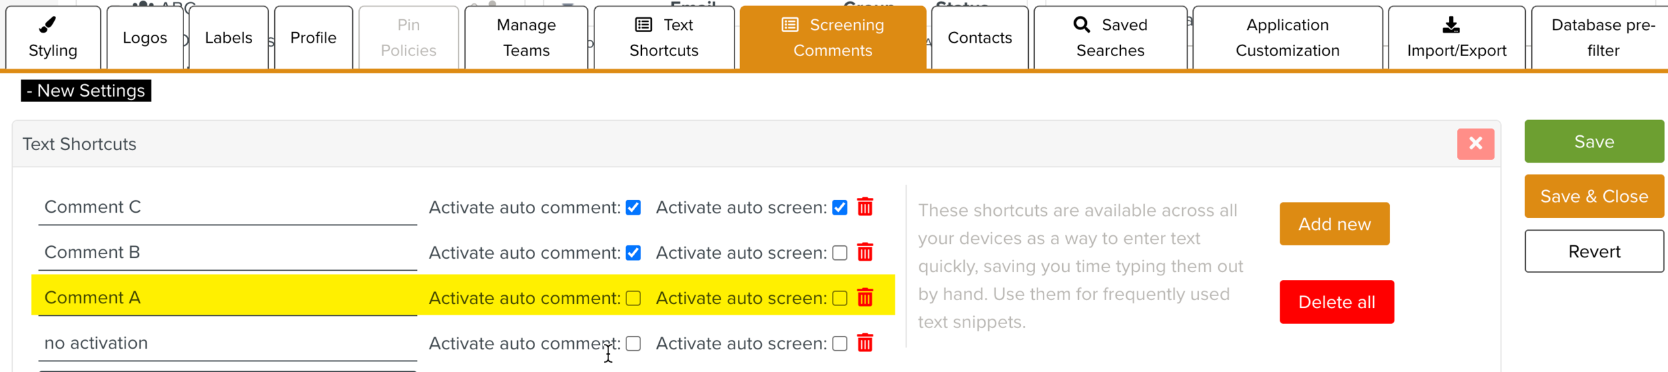Enable auto screen for Comment B
Screen dimensions: 1668x372
click(x=840, y=253)
